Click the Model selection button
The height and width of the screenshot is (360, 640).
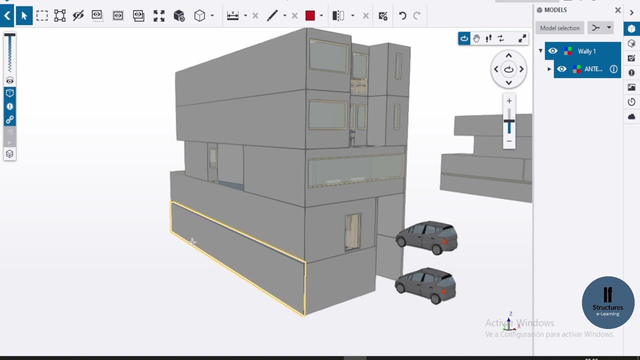coord(559,28)
